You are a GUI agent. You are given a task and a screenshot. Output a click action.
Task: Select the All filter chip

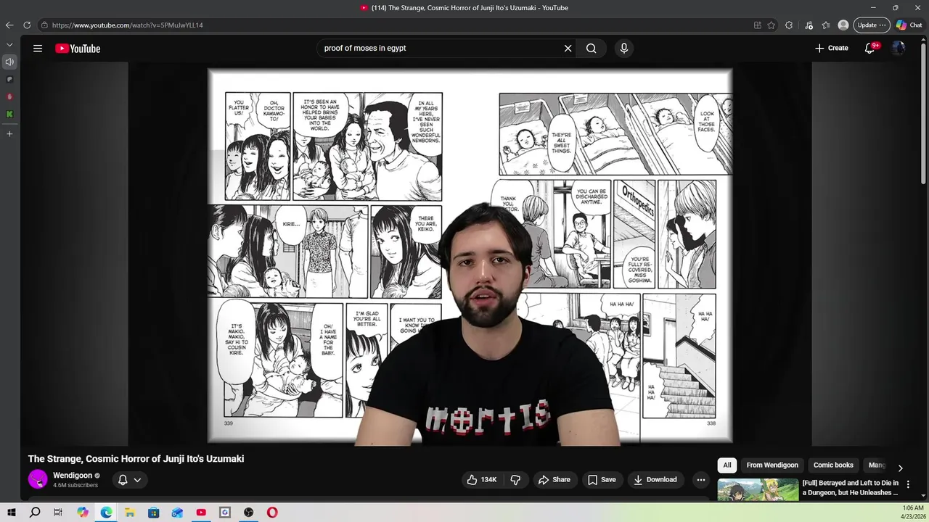727,465
